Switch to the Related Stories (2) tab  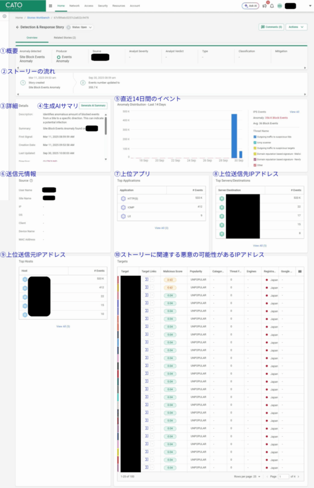(x=65, y=38)
